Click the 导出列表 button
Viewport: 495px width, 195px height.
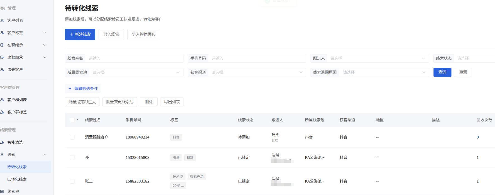click(x=172, y=102)
